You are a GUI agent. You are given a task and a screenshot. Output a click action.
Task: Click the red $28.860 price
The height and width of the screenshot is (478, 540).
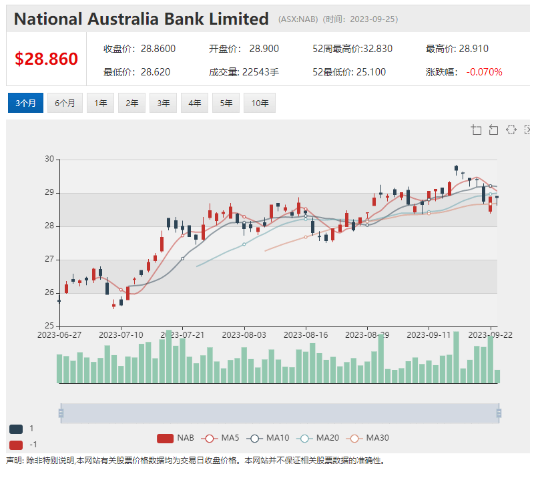[47, 59]
